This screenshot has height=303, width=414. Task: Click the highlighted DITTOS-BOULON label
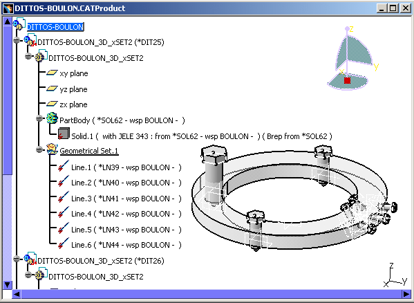point(55,27)
